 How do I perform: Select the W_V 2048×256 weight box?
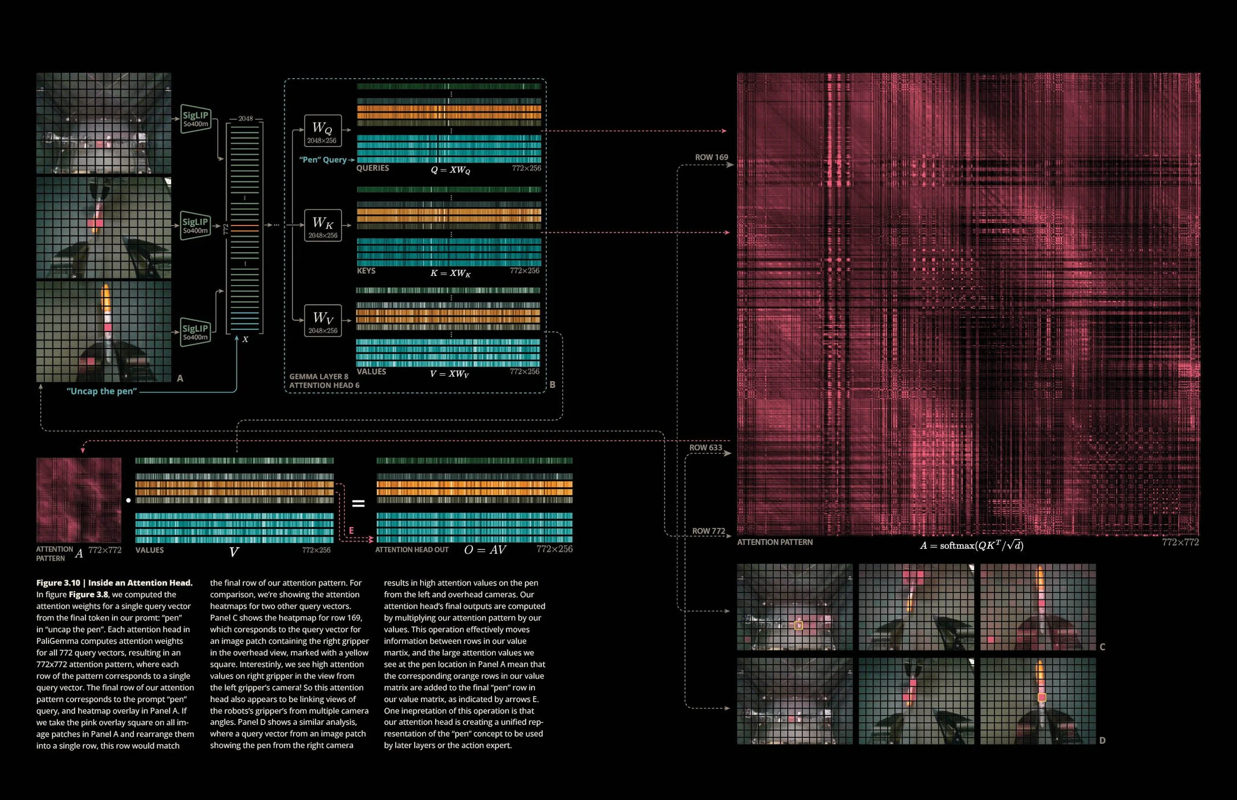click(x=323, y=320)
